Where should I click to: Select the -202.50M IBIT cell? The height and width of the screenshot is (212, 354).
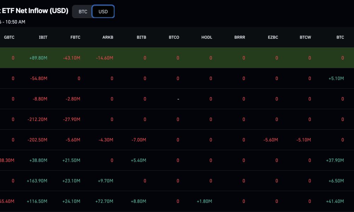(x=37, y=140)
